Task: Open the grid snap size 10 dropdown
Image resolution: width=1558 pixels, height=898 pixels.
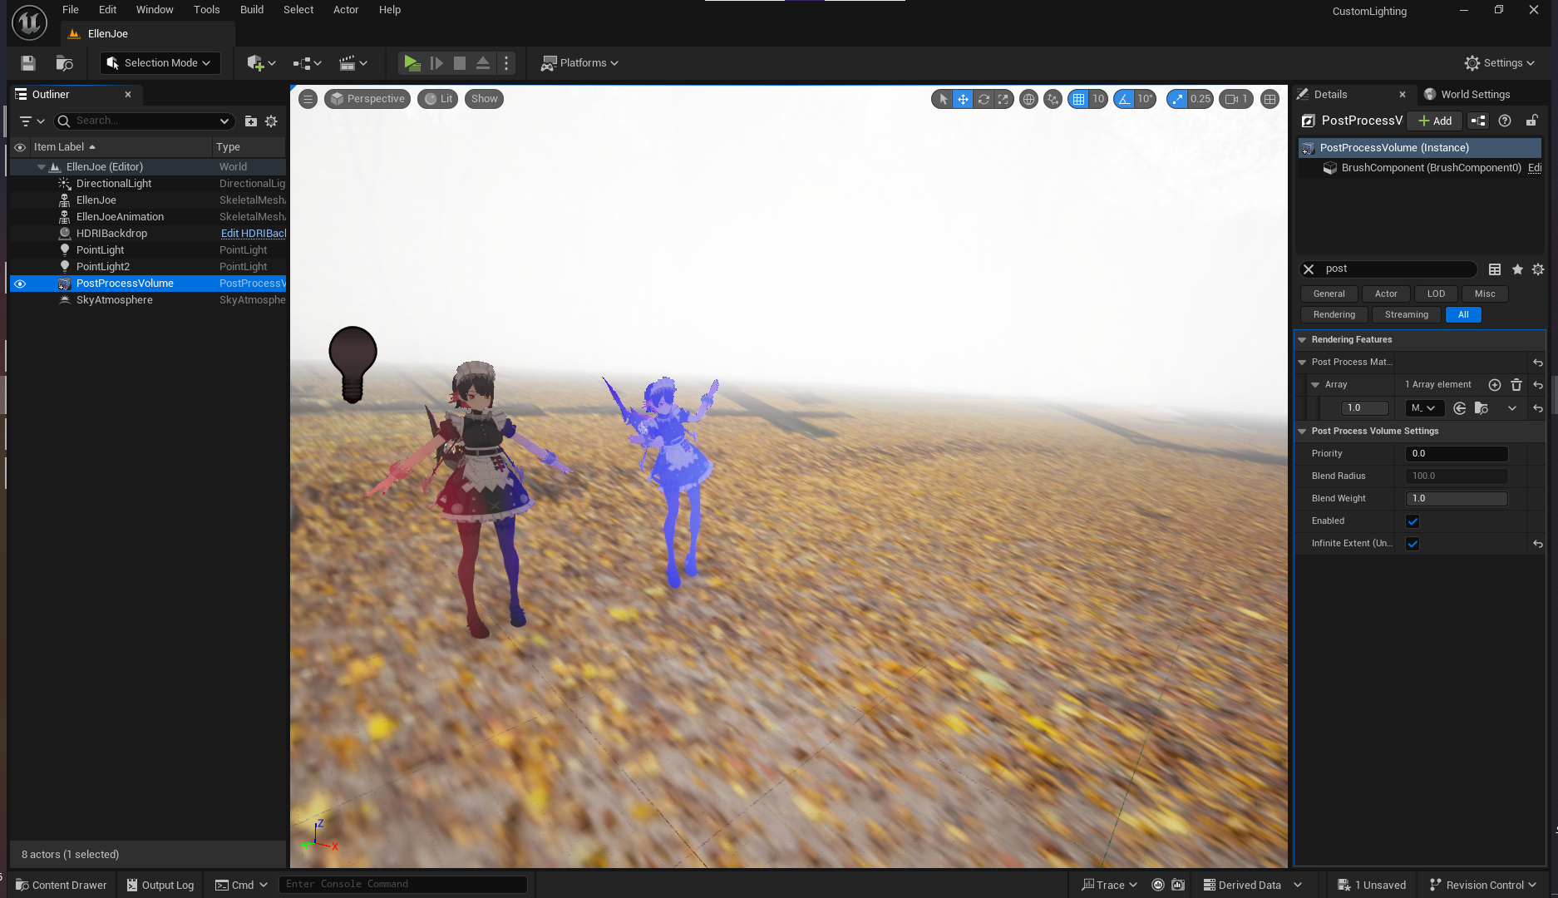Action: click(x=1098, y=99)
